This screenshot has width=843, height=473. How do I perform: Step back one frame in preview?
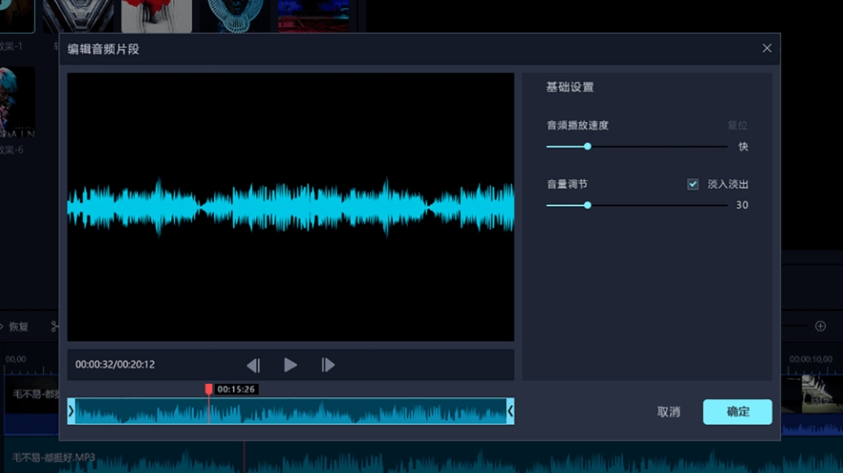pyautogui.click(x=253, y=365)
